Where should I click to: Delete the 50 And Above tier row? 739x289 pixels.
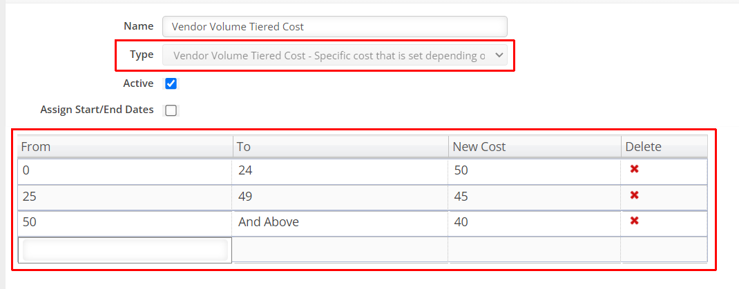tap(634, 221)
